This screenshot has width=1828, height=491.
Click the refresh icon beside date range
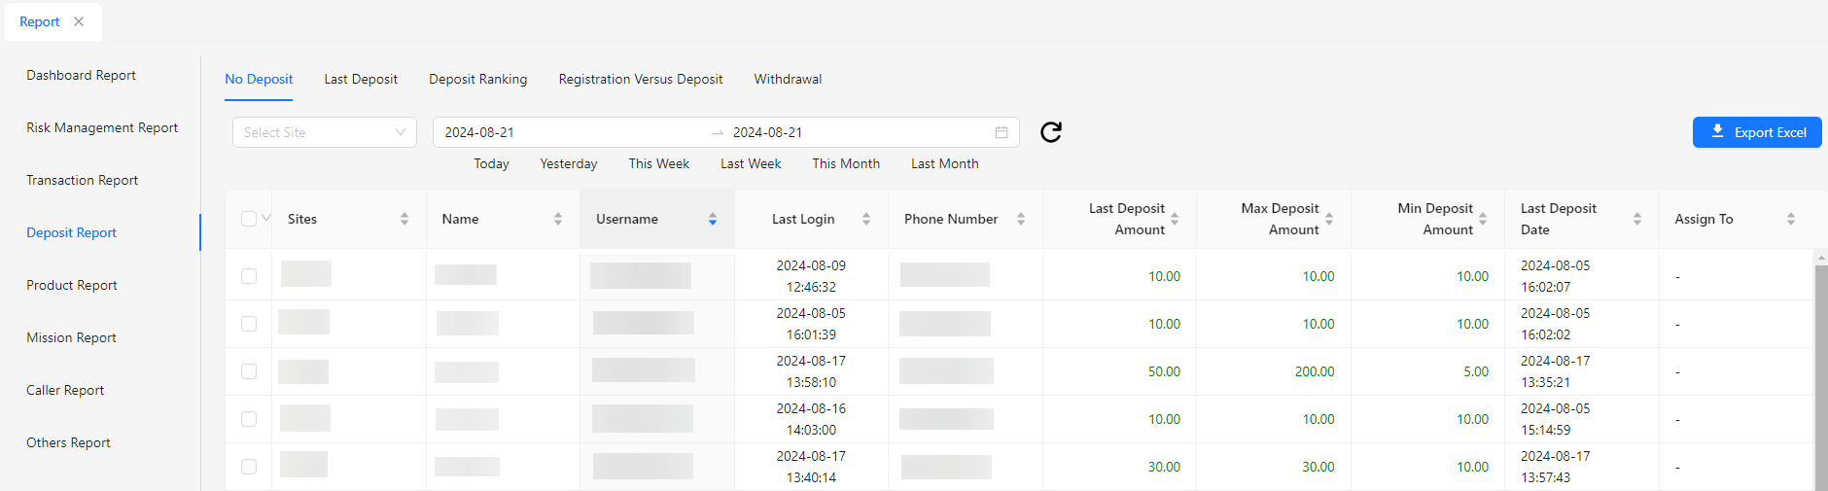[1050, 132]
